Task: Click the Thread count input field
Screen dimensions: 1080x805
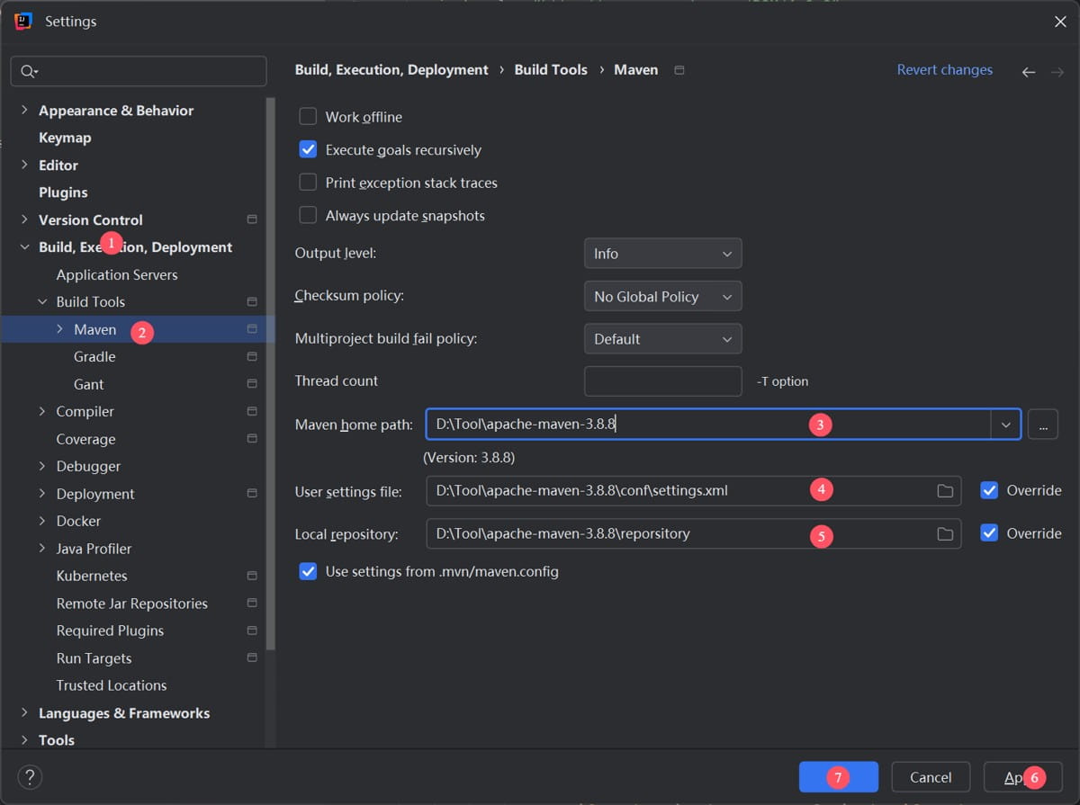Action: coord(663,381)
